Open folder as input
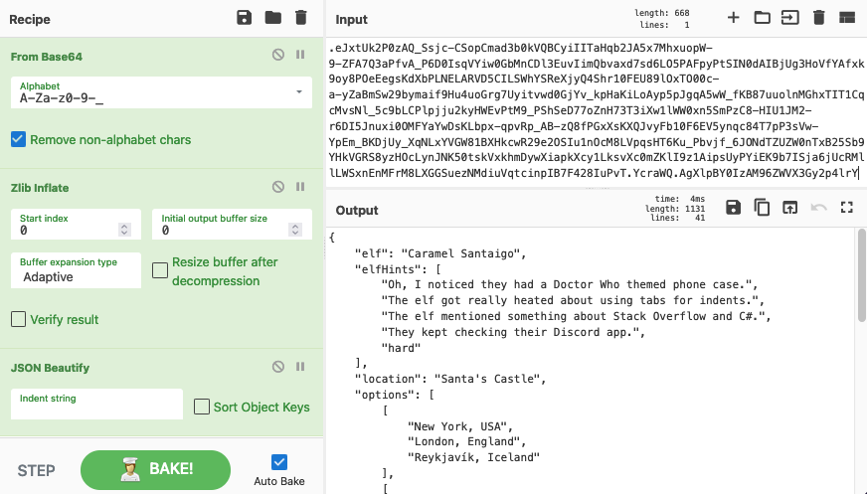This screenshot has width=867, height=494. [762, 18]
